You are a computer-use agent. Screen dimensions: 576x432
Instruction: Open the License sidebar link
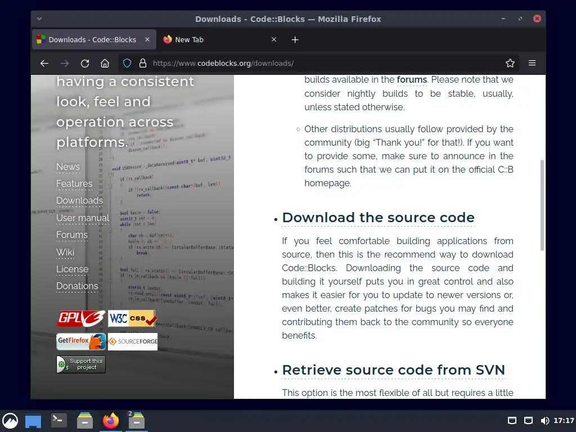pos(73,269)
